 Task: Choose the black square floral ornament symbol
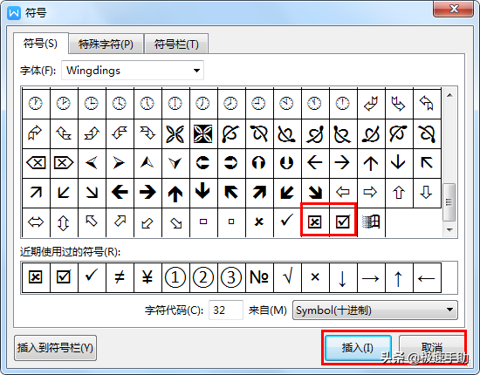[x=203, y=133]
